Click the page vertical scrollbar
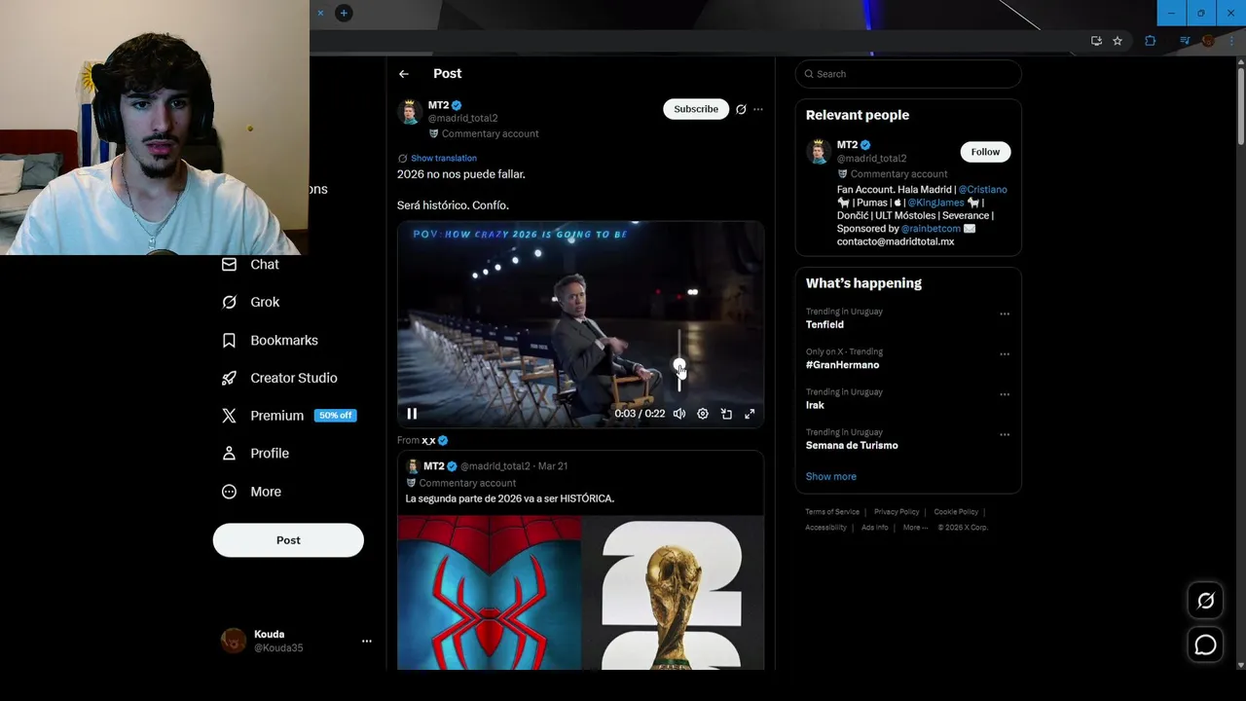The image size is (1246, 701). [x=1240, y=107]
